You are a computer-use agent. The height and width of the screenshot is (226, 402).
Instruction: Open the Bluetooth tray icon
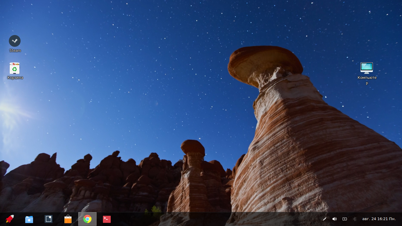[355, 219]
